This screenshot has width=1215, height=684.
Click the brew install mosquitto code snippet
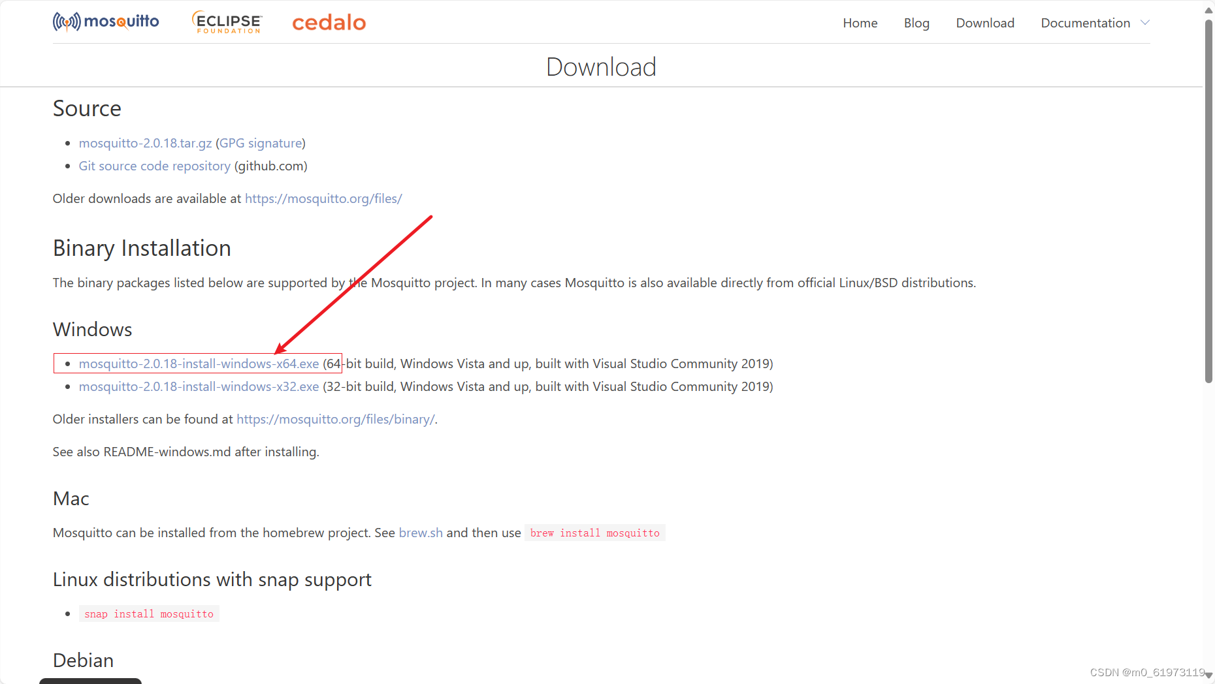coord(594,533)
